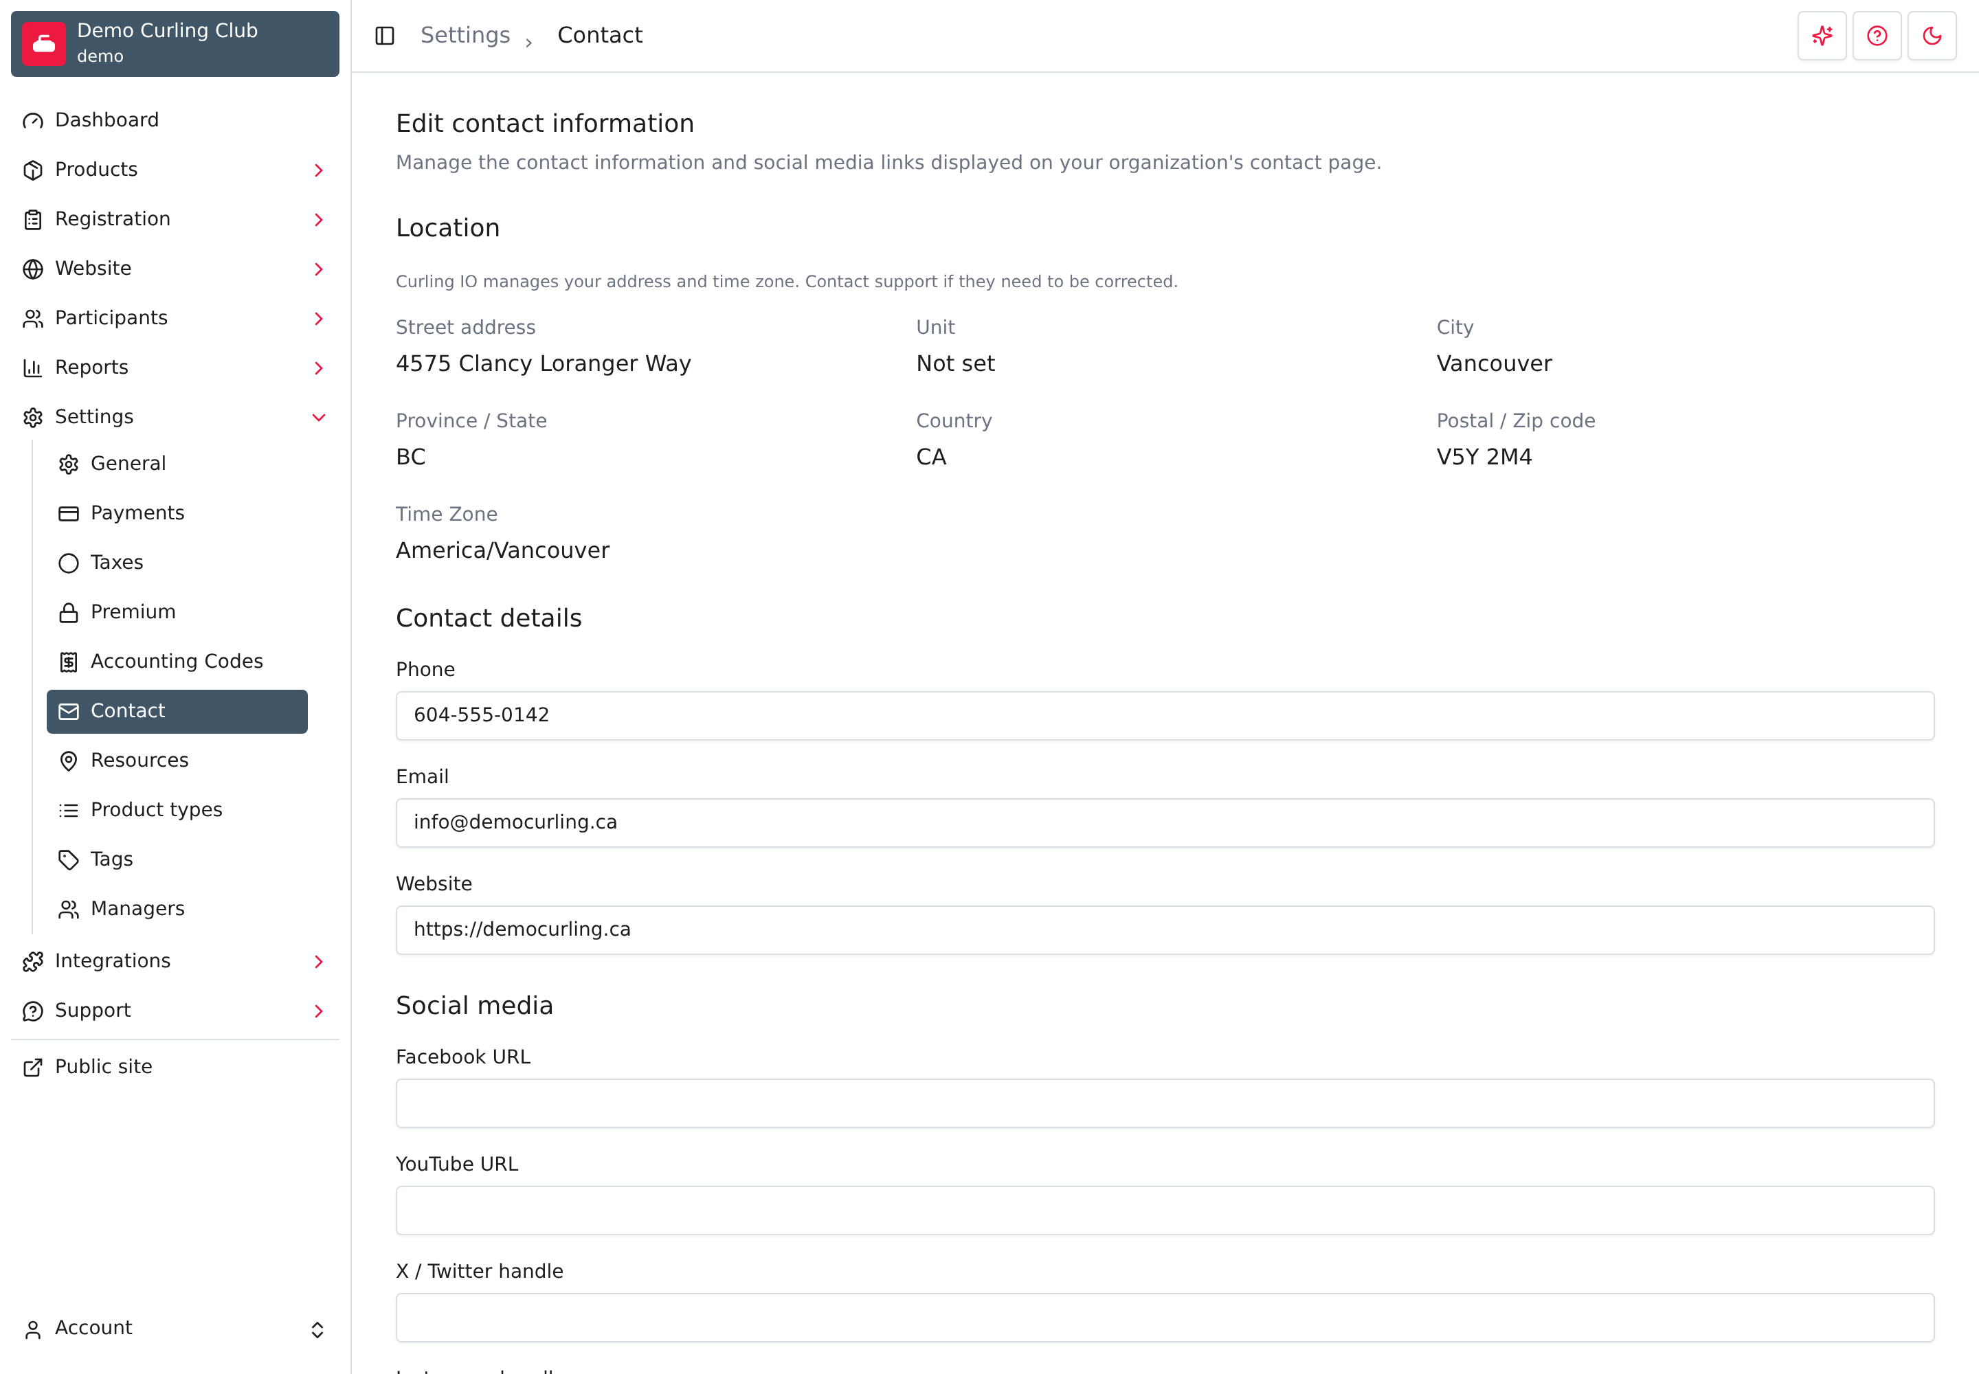The width and height of the screenshot is (1979, 1374).
Task: Expand the Participants chevron
Action: pos(319,319)
